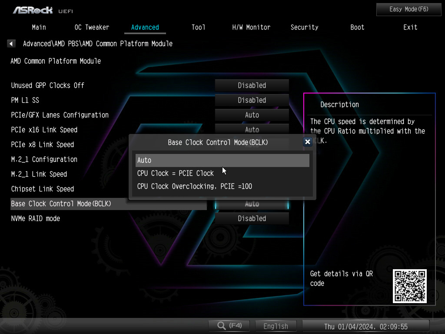Open the PM L1 SS Disabled dropdown
The image size is (445, 334).
point(252,100)
